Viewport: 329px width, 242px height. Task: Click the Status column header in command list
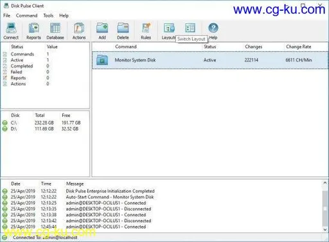coord(210,47)
